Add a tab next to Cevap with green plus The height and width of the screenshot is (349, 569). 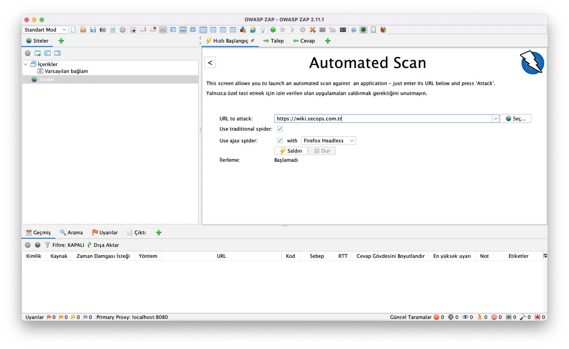tap(328, 41)
